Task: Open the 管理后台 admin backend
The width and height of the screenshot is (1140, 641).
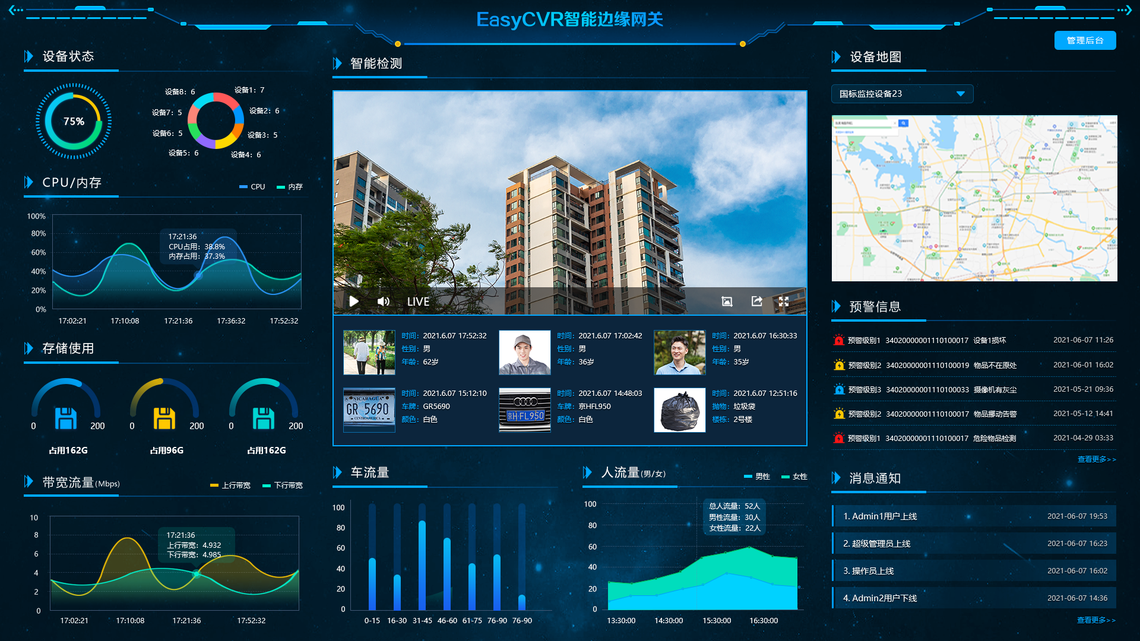Action: tap(1085, 40)
